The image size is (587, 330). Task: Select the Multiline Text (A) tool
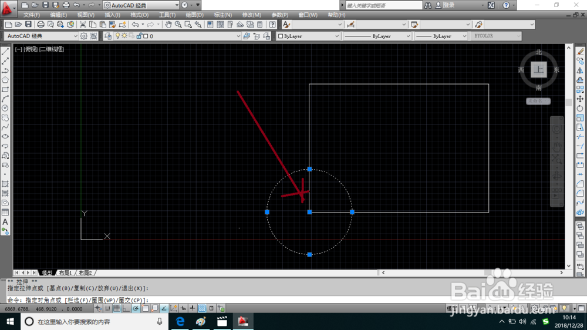click(5, 222)
